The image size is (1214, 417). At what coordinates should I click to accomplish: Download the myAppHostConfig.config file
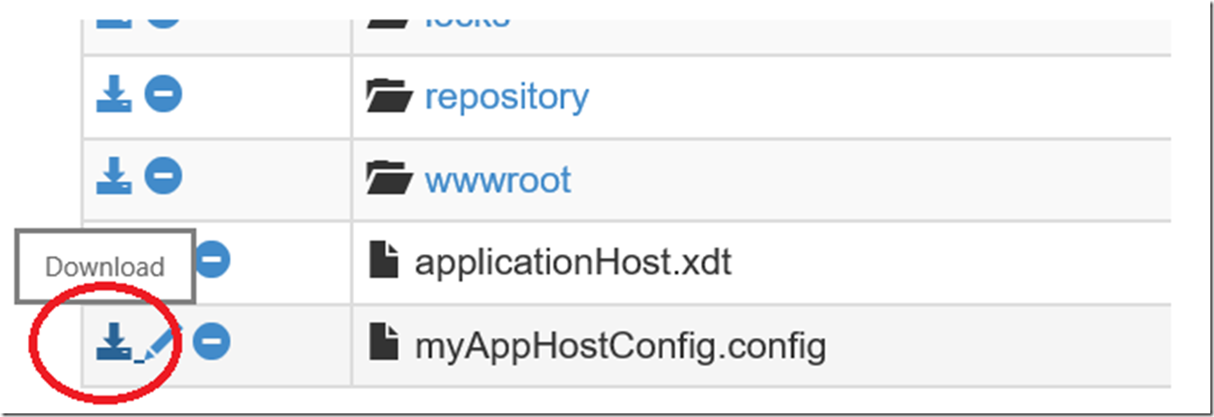(x=114, y=341)
